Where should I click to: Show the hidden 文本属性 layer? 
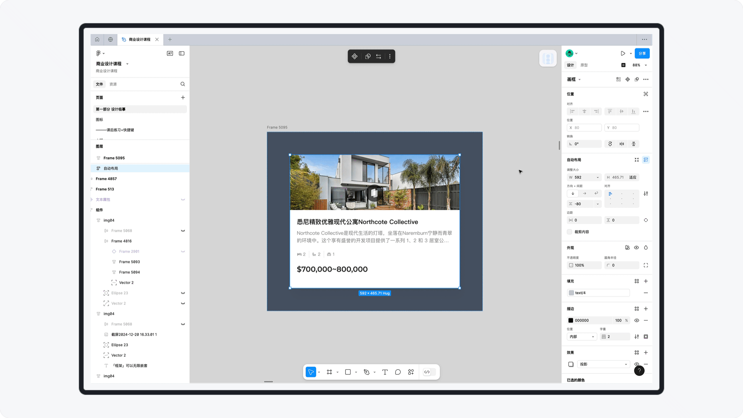click(183, 200)
